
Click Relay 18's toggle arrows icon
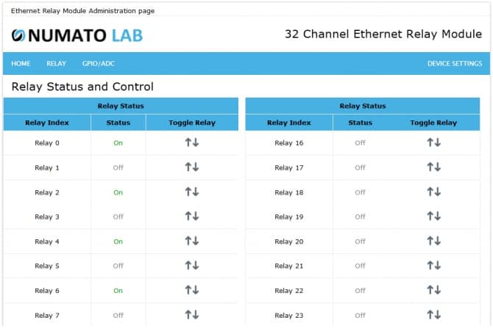coord(433,192)
